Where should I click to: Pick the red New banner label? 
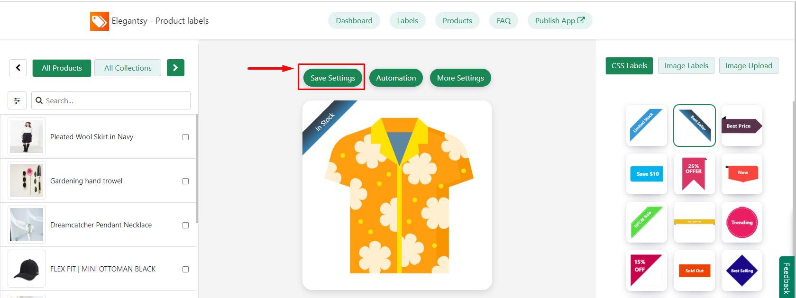[741, 174]
